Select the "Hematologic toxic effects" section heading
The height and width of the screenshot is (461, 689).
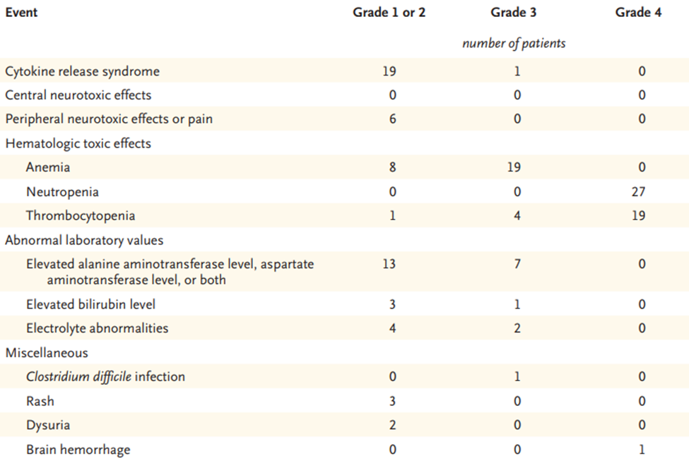[x=78, y=143]
